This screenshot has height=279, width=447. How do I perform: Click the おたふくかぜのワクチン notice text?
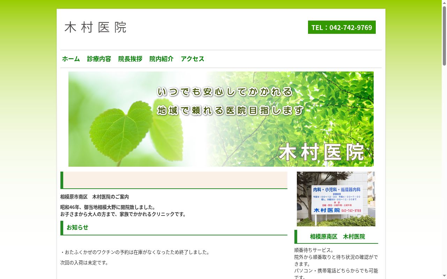(135, 252)
